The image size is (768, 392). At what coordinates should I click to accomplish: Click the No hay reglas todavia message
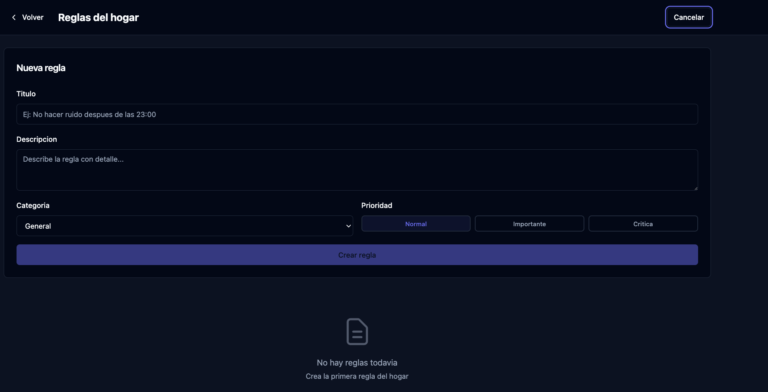(x=357, y=363)
